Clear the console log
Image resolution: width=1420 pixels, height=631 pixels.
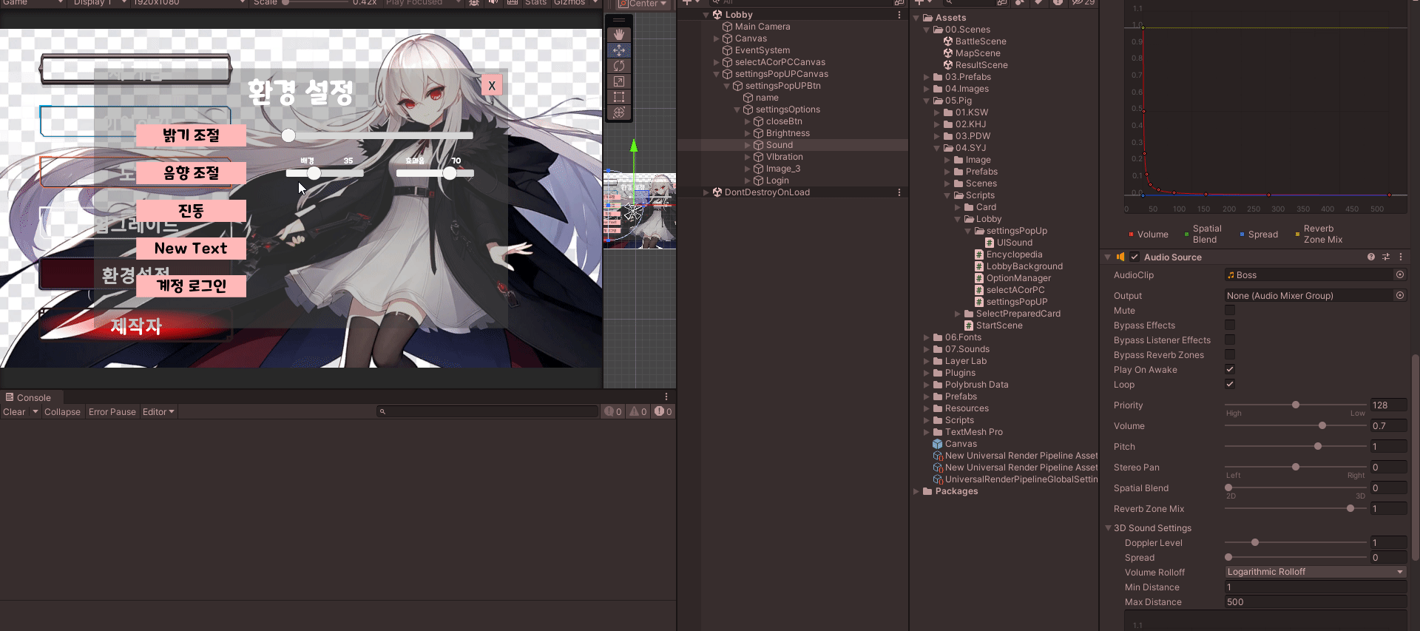[14, 412]
